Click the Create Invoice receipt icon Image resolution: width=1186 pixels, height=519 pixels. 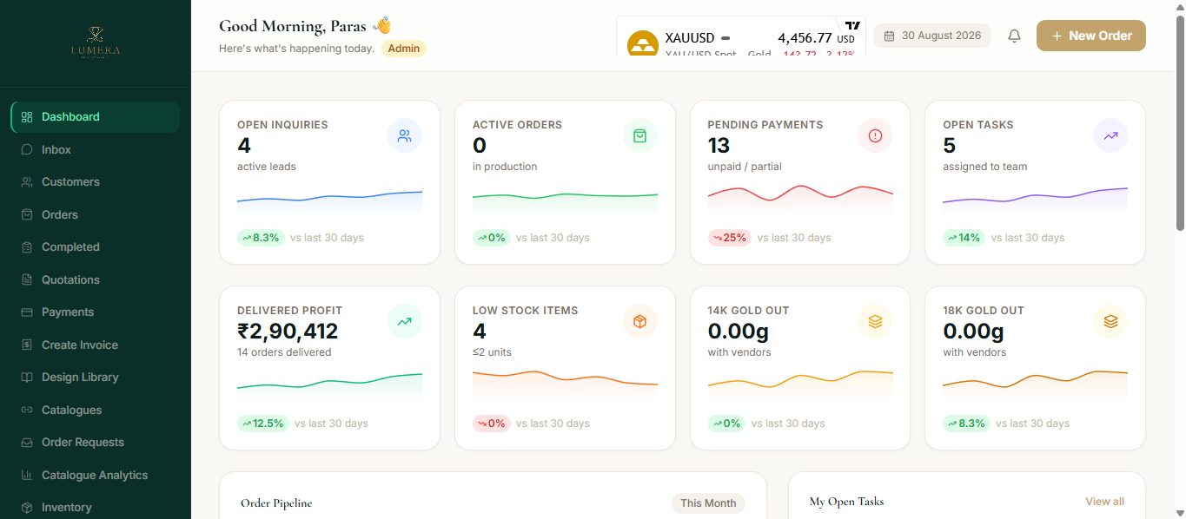27,345
